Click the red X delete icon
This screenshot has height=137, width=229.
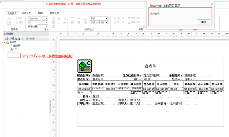24,38
